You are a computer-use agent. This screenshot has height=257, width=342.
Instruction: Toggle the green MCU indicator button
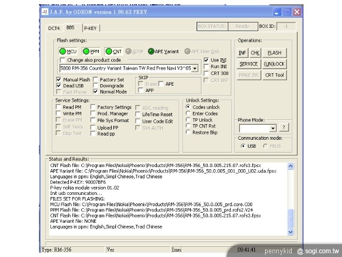tap(68, 51)
